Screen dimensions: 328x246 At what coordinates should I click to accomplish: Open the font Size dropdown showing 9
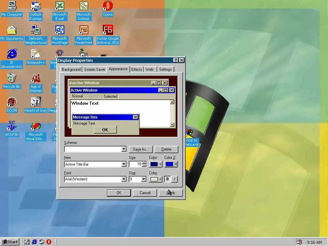point(144,179)
